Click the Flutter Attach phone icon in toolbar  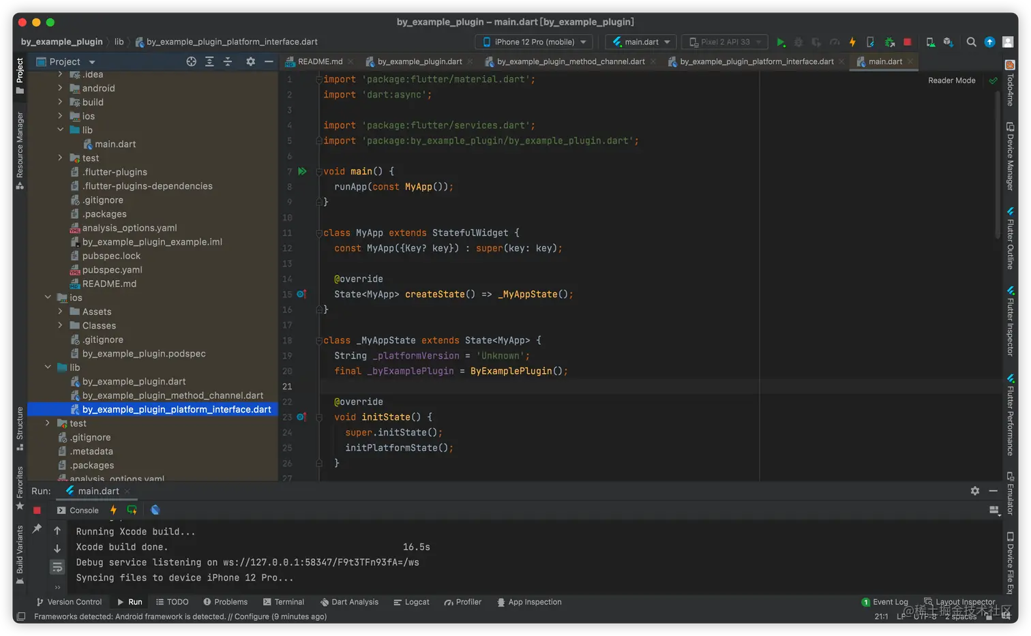coord(871,42)
